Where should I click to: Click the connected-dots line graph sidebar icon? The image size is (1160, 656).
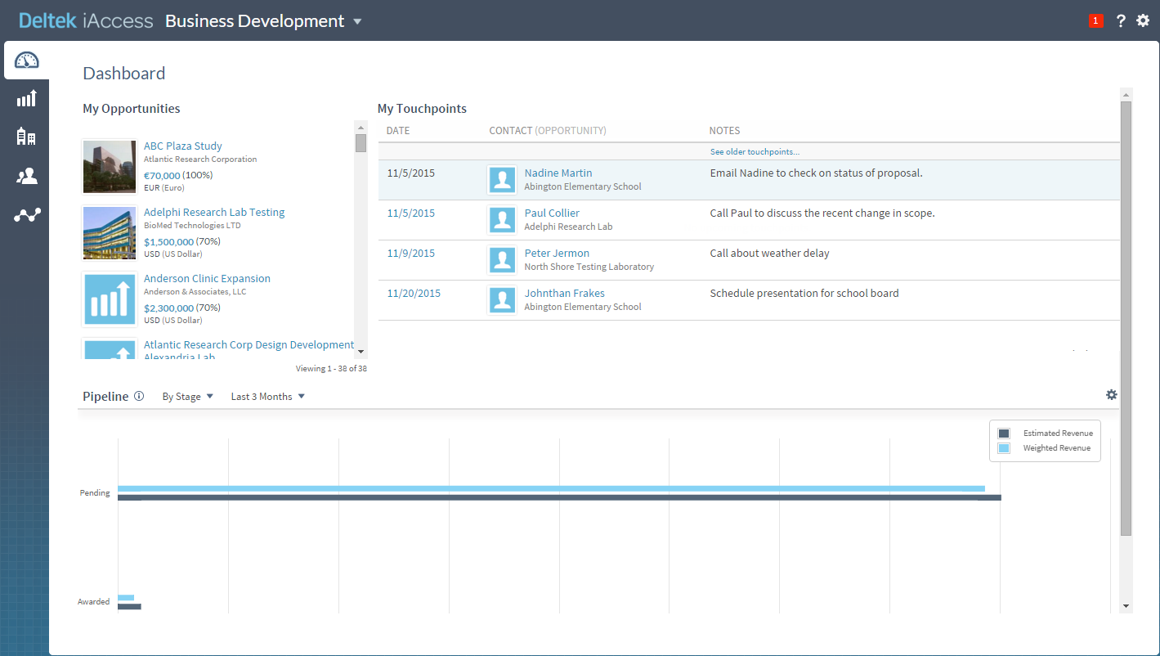click(x=27, y=215)
